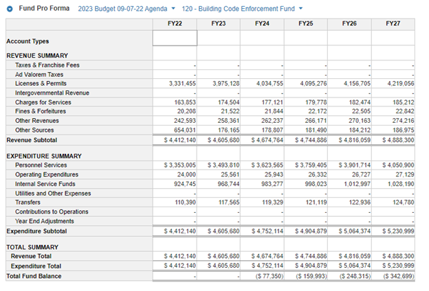Select the Licenses & Permits row label
This screenshot has width=429, height=291.
[43, 84]
